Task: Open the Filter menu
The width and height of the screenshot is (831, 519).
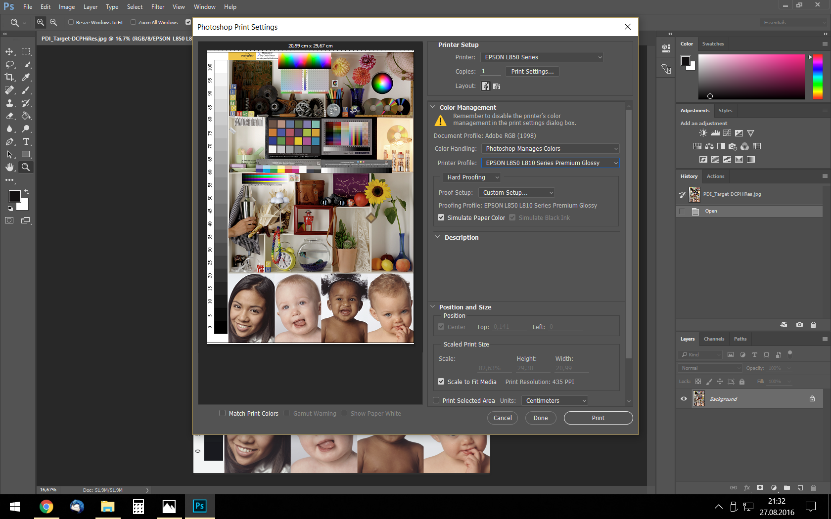Action: (x=158, y=7)
